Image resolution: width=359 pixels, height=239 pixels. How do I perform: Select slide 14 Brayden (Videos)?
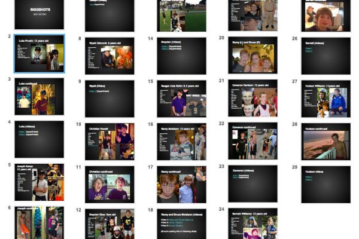click(182, 55)
